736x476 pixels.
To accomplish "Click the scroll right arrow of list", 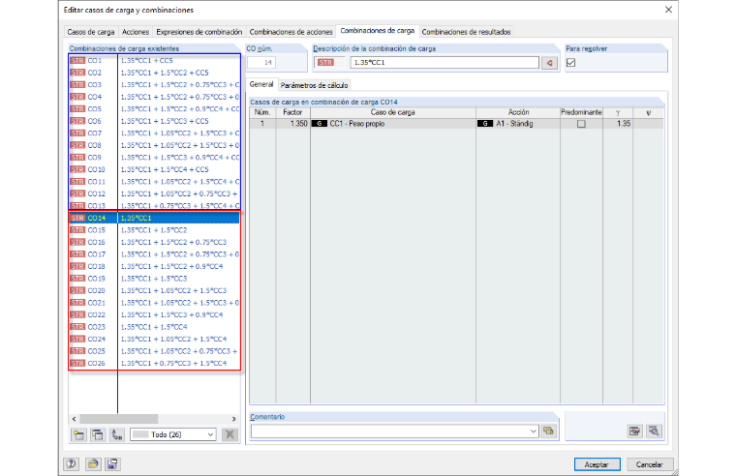I will pyautogui.click(x=234, y=419).
